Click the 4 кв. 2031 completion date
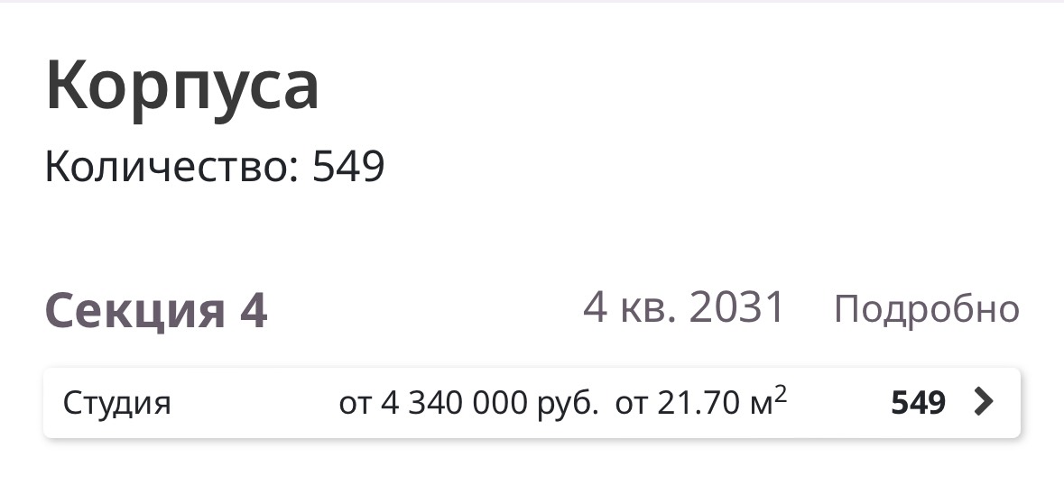 (684, 307)
